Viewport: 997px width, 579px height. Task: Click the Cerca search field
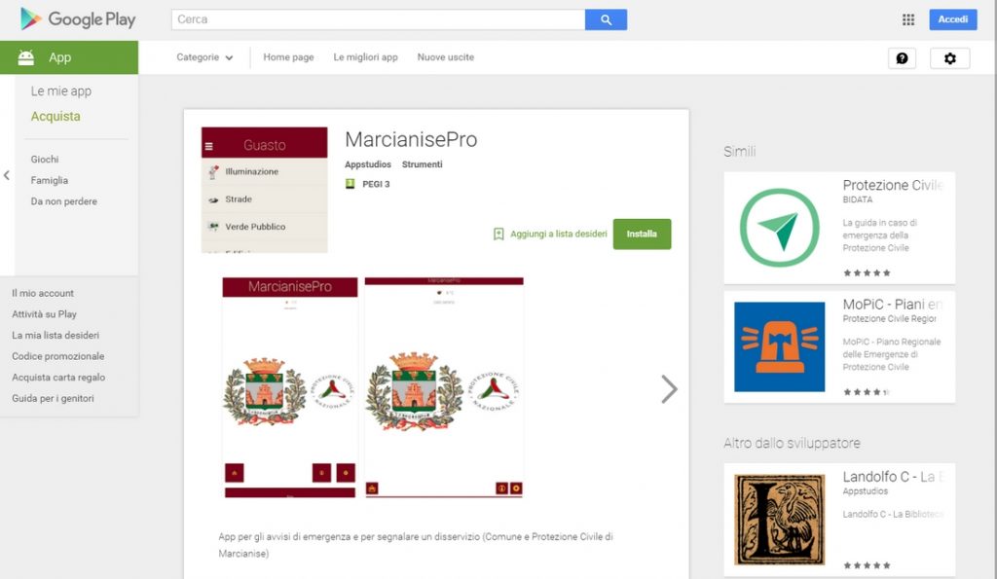click(379, 19)
